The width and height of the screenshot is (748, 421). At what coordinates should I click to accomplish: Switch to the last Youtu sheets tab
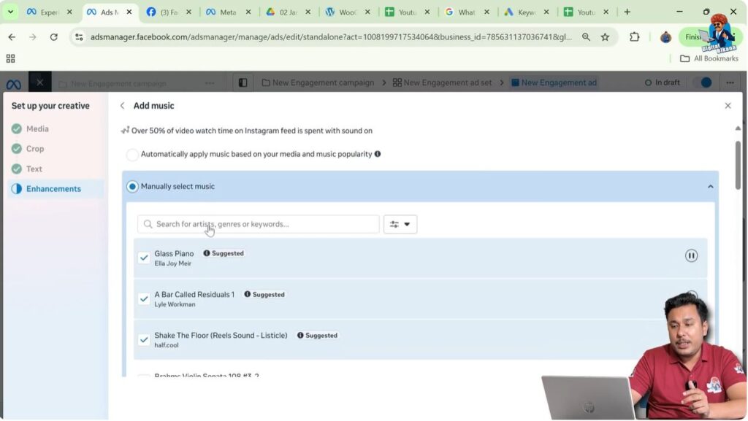pos(586,12)
